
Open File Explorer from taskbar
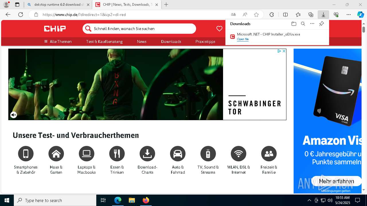click(x=132, y=200)
